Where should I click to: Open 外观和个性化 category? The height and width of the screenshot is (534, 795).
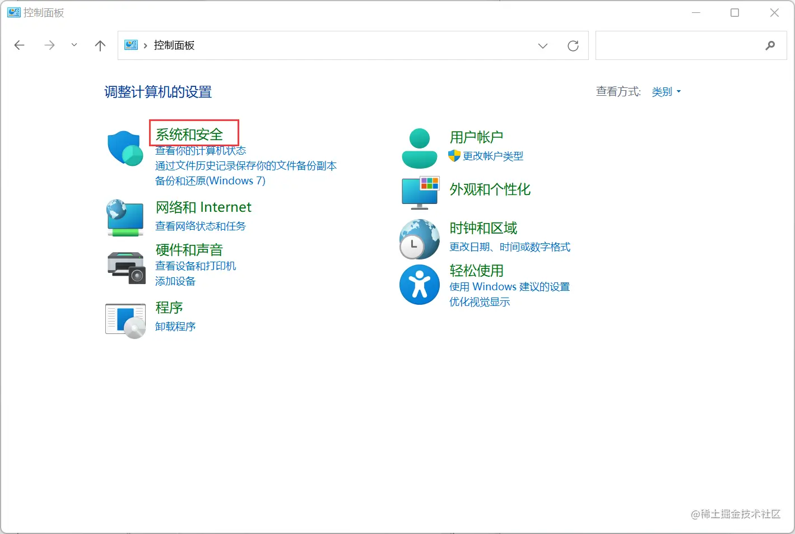coord(490,189)
